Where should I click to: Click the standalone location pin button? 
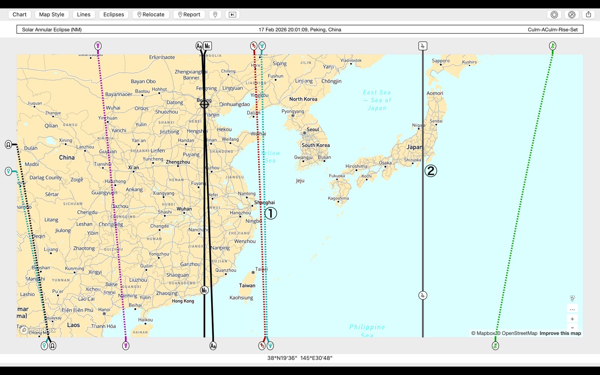click(x=215, y=15)
